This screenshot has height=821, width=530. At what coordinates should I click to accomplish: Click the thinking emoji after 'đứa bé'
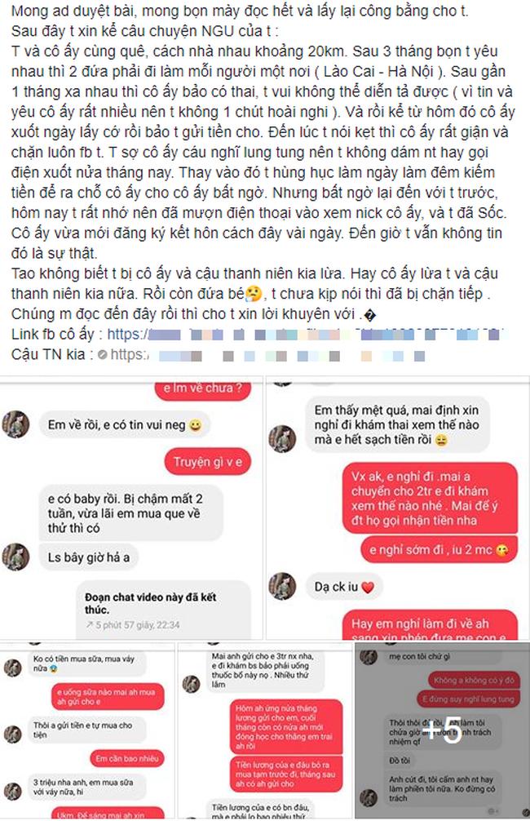pos(254,293)
